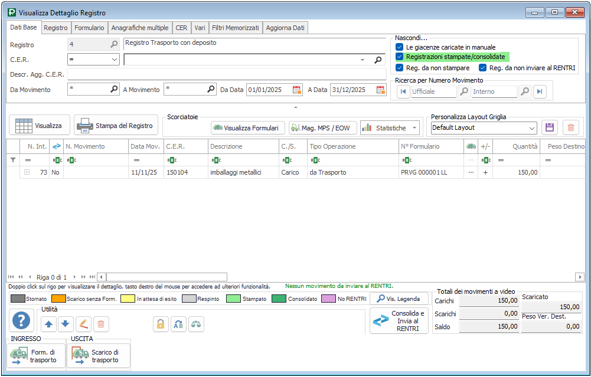This screenshot has height=377, width=591.
Task: Click the blue up arrow in Utilità
Action: [49, 323]
